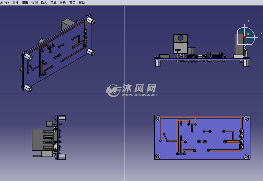Click the compass z axis label

click(248, 34)
